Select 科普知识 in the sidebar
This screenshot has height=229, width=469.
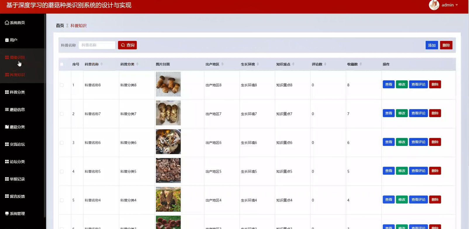pyautogui.click(x=15, y=75)
